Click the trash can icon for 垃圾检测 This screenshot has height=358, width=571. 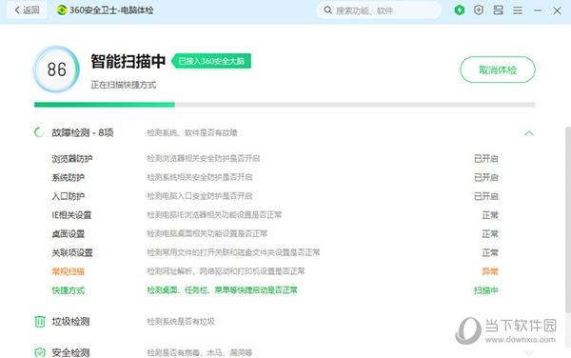point(40,322)
